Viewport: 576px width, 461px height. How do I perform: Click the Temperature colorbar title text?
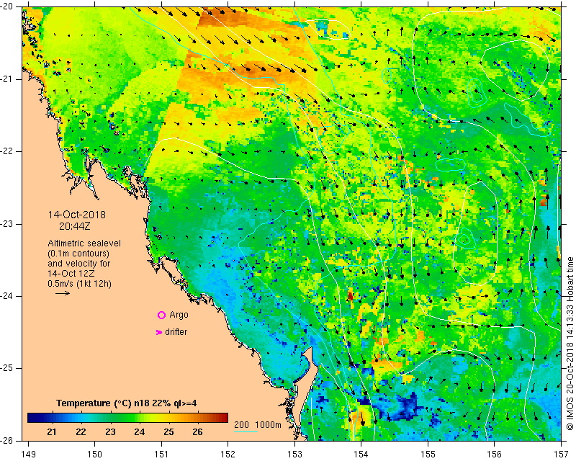[x=127, y=403]
